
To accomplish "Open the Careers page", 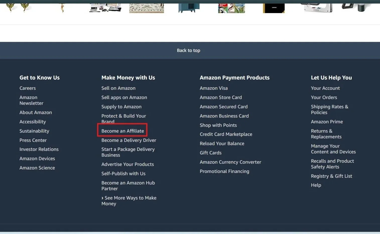I will click(27, 88).
